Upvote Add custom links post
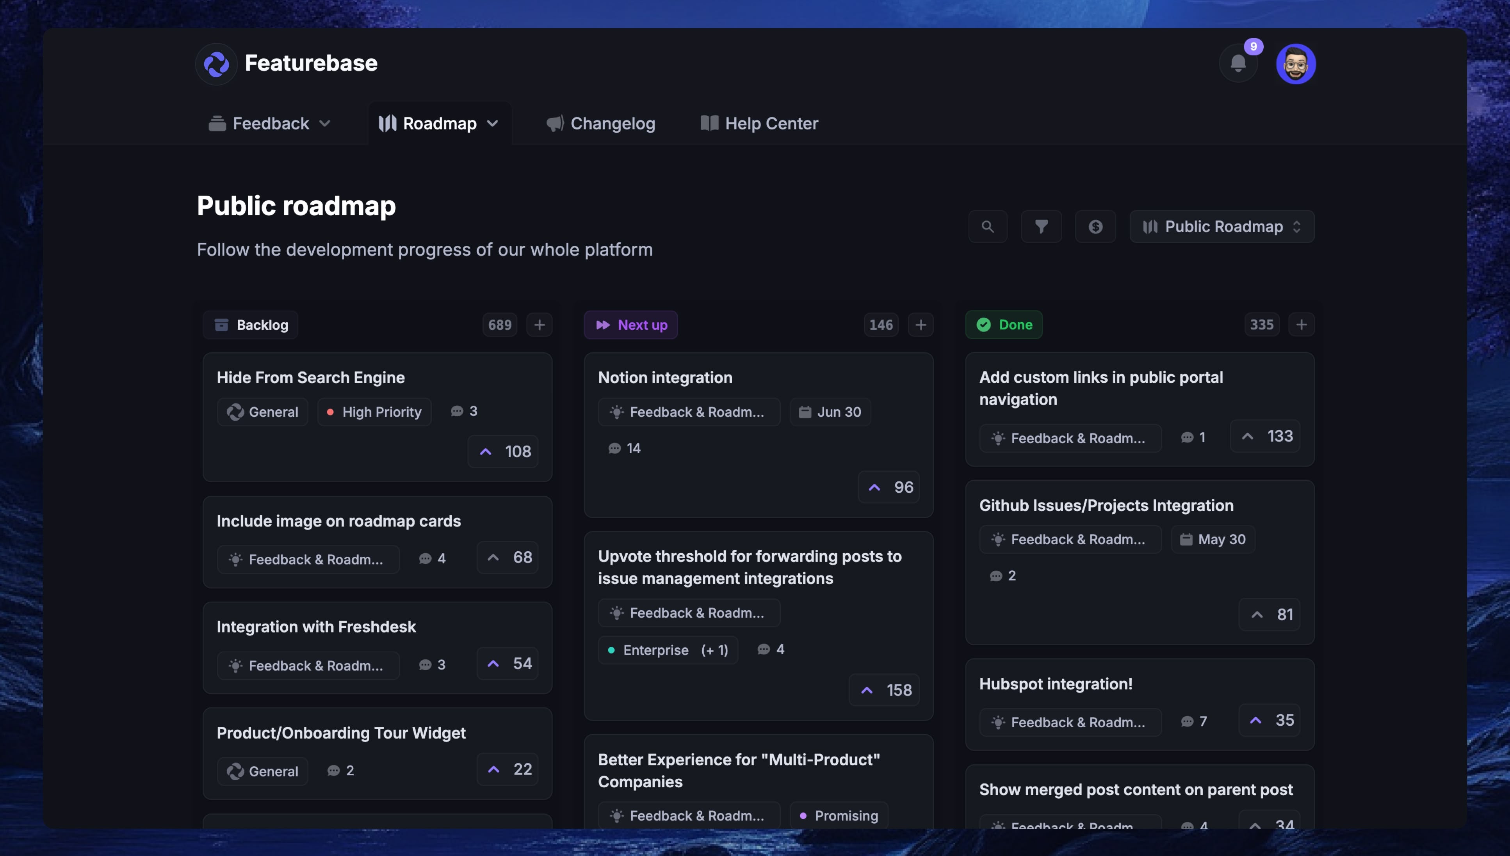This screenshot has width=1510, height=856. tap(1265, 436)
